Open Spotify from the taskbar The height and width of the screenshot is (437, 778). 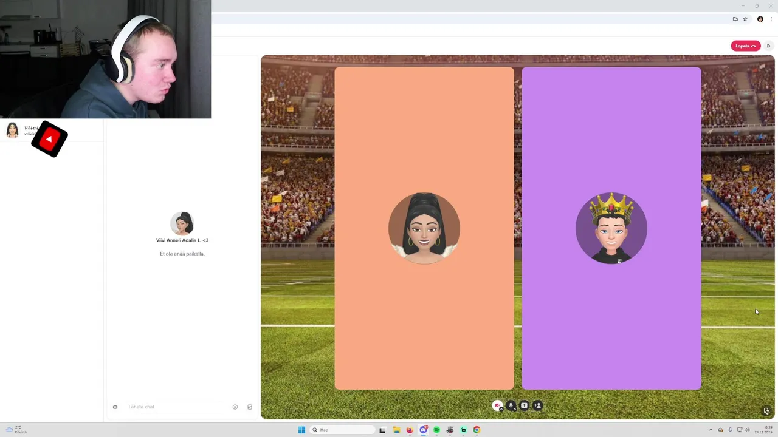tap(436, 430)
